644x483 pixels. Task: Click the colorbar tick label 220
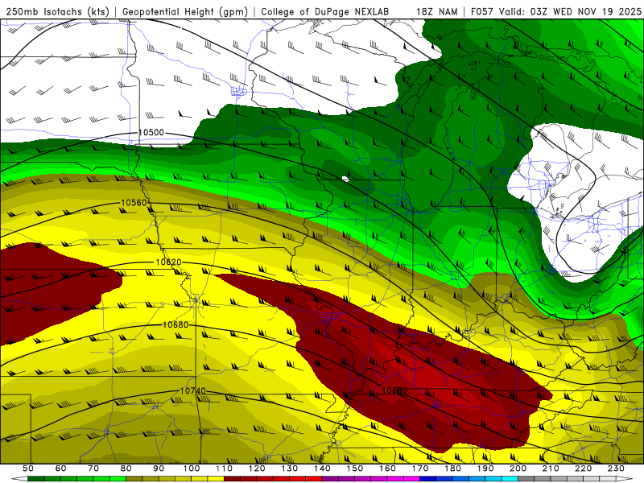pos(583,469)
